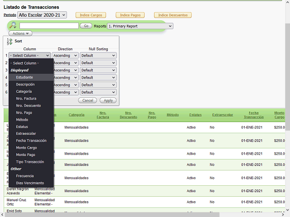Click the magnifying glass search icon

(13, 25)
